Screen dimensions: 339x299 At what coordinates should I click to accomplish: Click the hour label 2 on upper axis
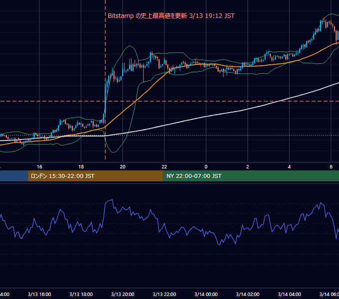(248, 166)
